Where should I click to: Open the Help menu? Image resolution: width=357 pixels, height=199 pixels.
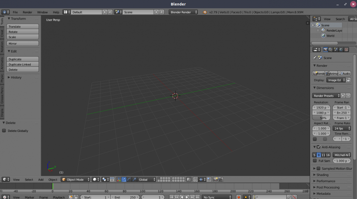pyautogui.click(x=56, y=12)
